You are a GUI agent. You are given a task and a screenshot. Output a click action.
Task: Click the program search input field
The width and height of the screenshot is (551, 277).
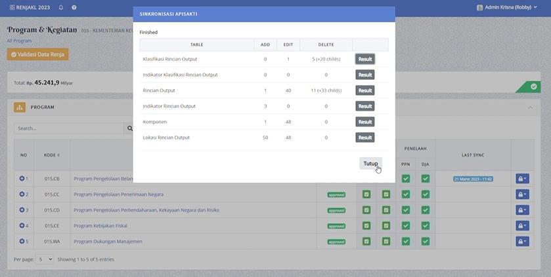coord(69,129)
